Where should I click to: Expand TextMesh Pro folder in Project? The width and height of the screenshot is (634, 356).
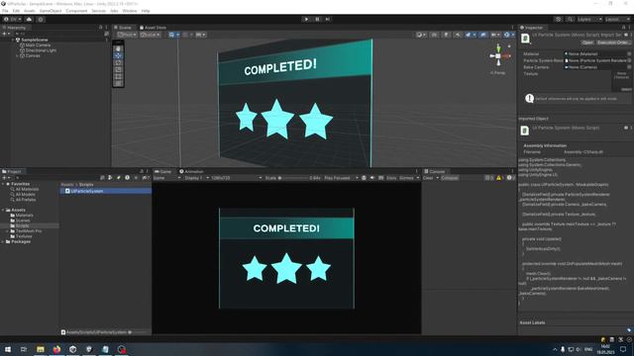7,230
